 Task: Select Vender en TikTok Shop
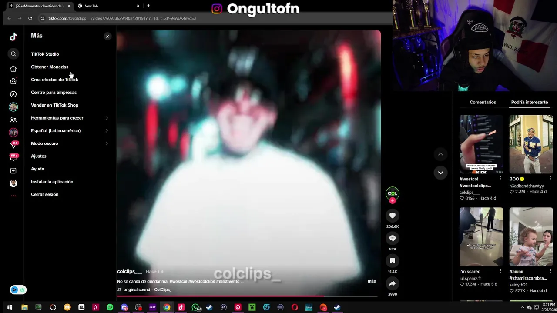pos(54,105)
